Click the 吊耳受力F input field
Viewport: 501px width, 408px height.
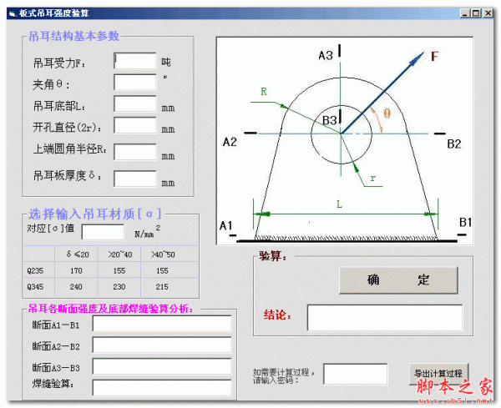[x=134, y=61]
